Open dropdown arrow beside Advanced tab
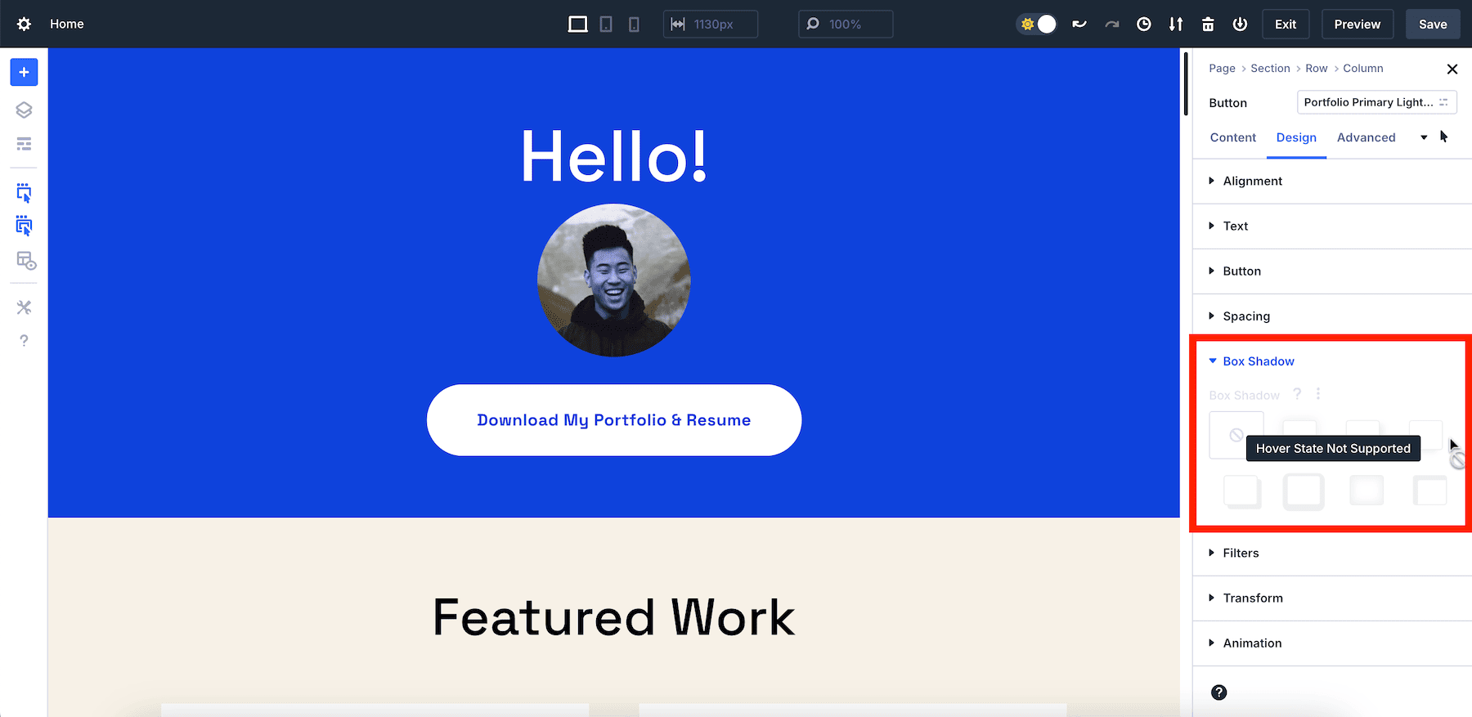This screenshot has height=717, width=1472. coord(1424,137)
